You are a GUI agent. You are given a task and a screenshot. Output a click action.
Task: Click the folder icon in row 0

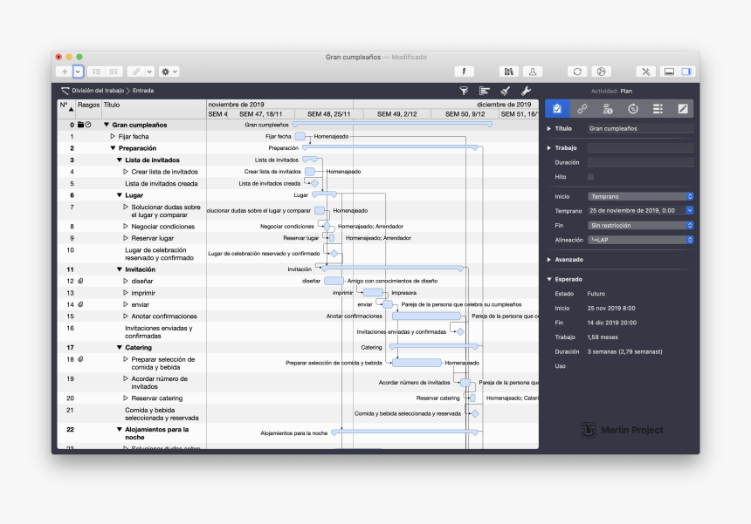pyautogui.click(x=81, y=125)
